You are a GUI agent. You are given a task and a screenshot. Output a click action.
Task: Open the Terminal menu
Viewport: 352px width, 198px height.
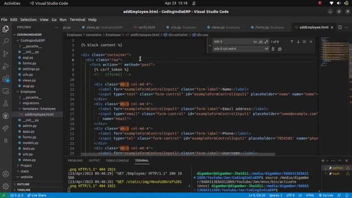click(x=78, y=20)
